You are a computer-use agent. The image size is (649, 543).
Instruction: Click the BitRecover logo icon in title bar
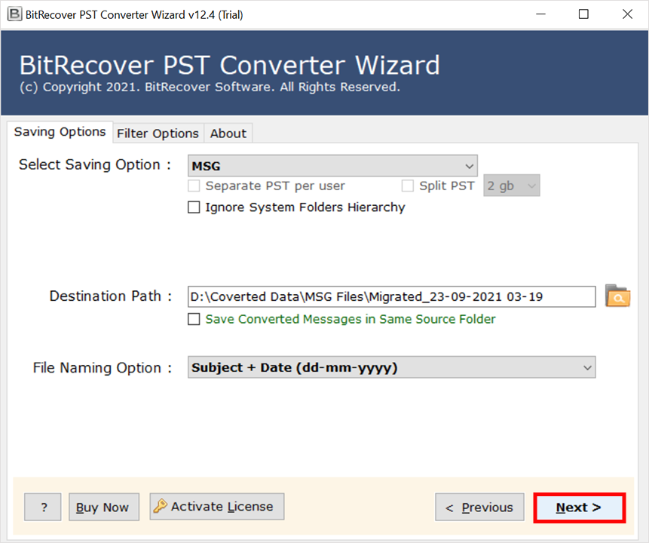pos(14,14)
